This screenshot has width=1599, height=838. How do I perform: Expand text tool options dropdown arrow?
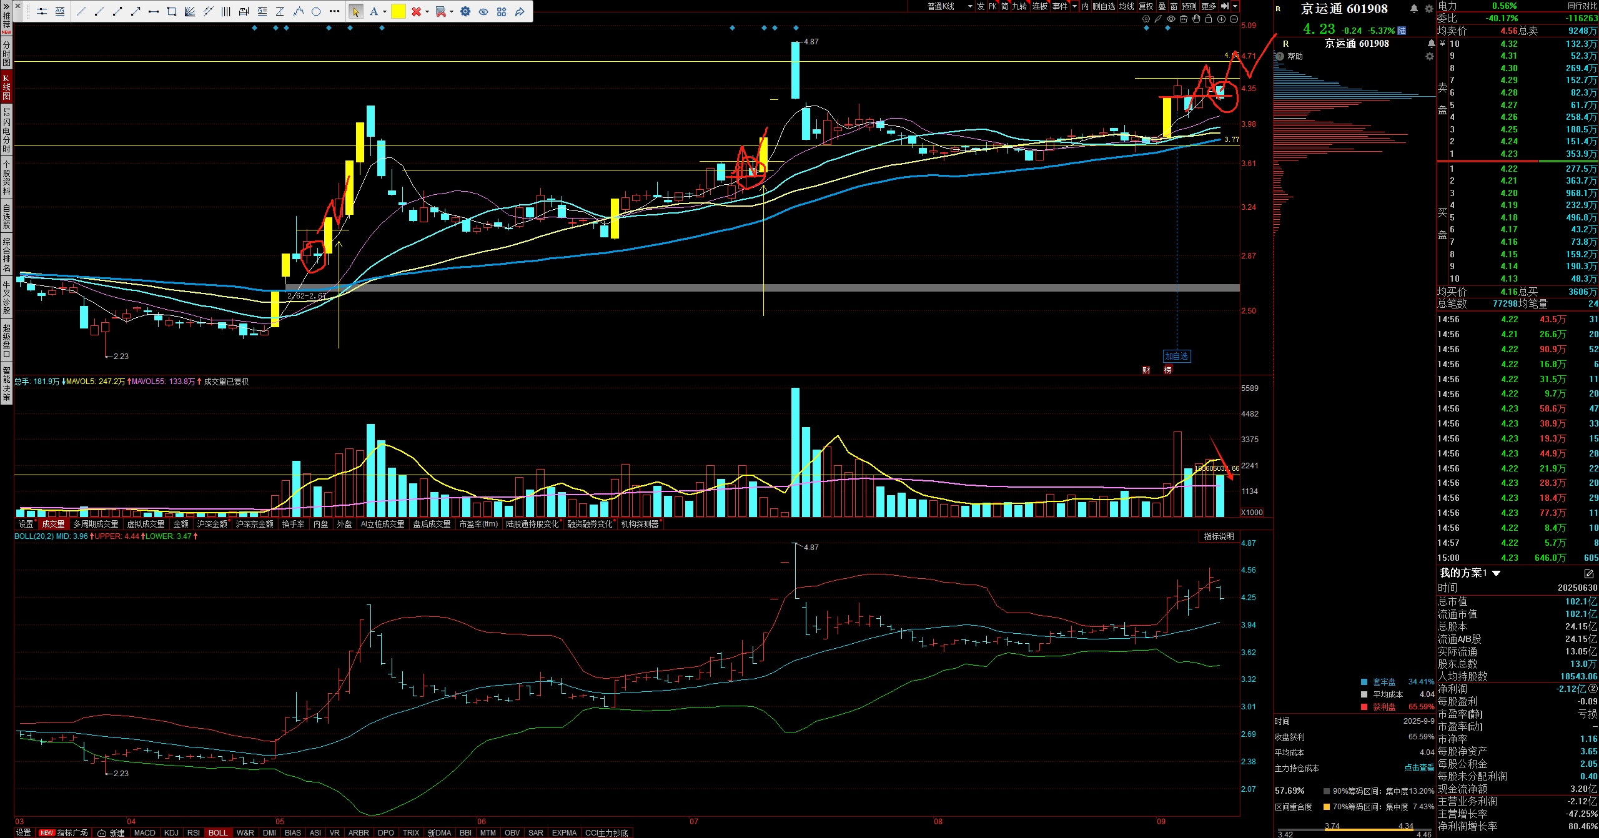pyautogui.click(x=385, y=11)
